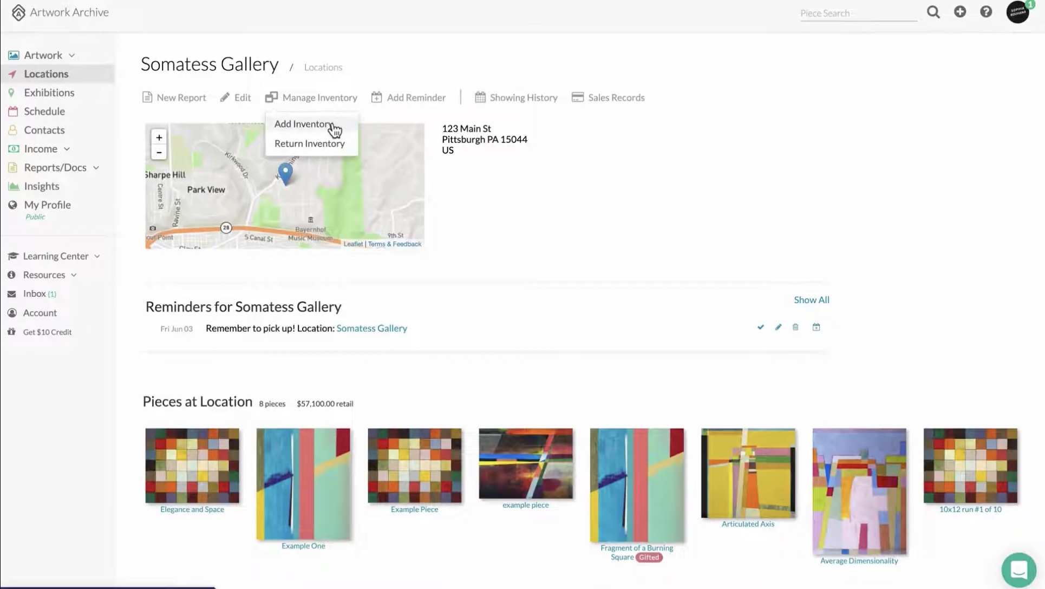Open Sales Records
Screen dimensions: 1045x589
coord(608,97)
